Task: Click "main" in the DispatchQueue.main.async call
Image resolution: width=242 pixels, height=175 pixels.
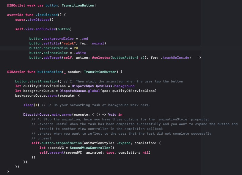Action: click(56, 115)
